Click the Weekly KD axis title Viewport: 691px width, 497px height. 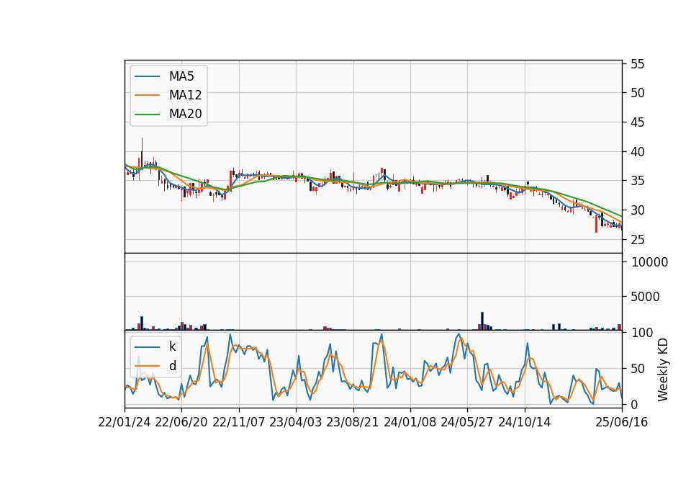(x=663, y=370)
